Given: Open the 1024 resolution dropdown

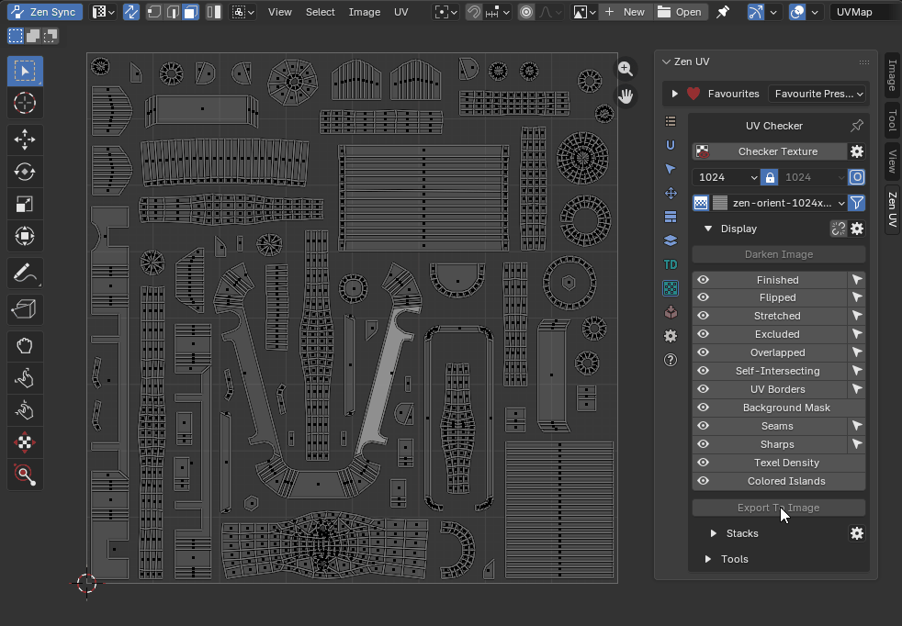Looking at the screenshot, I should click(727, 177).
